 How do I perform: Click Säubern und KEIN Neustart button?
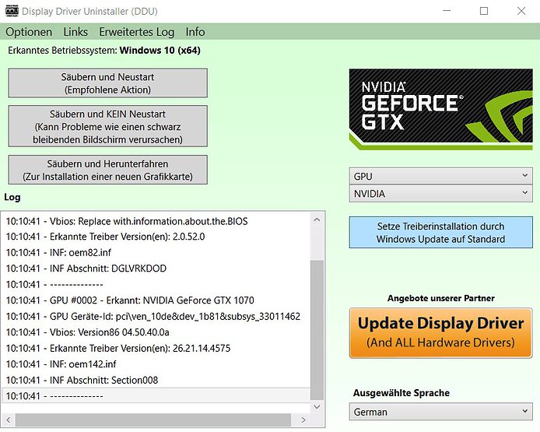[108, 126]
